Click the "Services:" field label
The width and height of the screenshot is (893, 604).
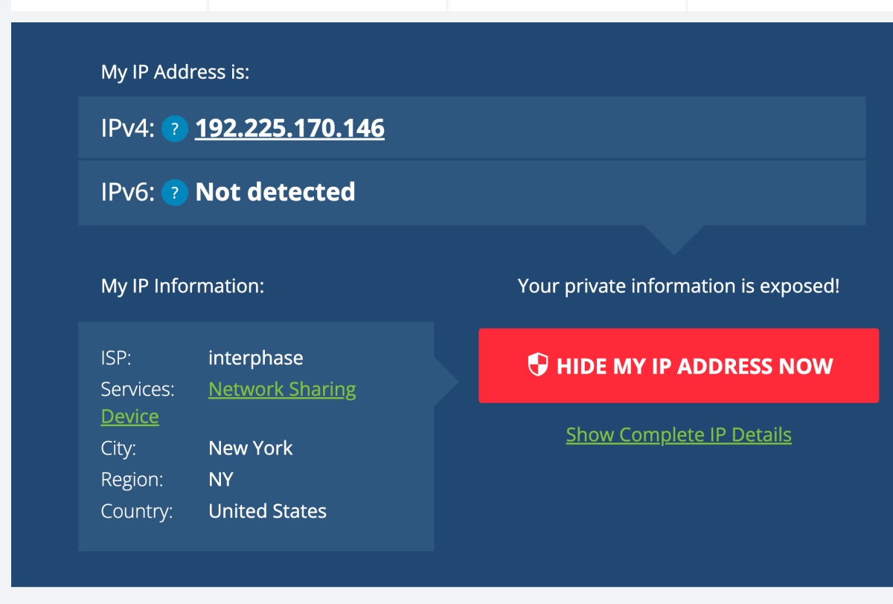[138, 389]
